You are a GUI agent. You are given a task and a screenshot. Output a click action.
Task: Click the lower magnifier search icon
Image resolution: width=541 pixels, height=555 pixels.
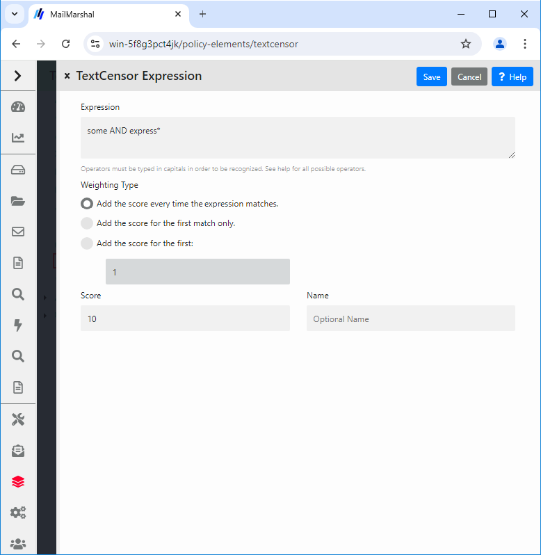tap(18, 356)
